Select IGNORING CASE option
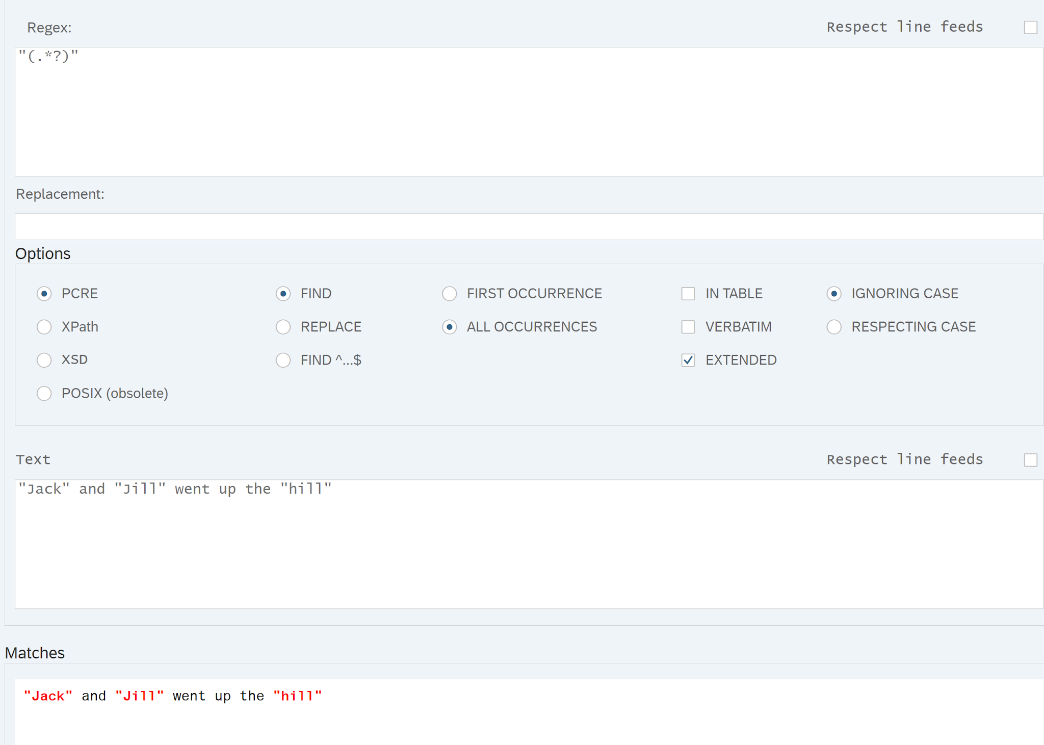 pos(834,294)
